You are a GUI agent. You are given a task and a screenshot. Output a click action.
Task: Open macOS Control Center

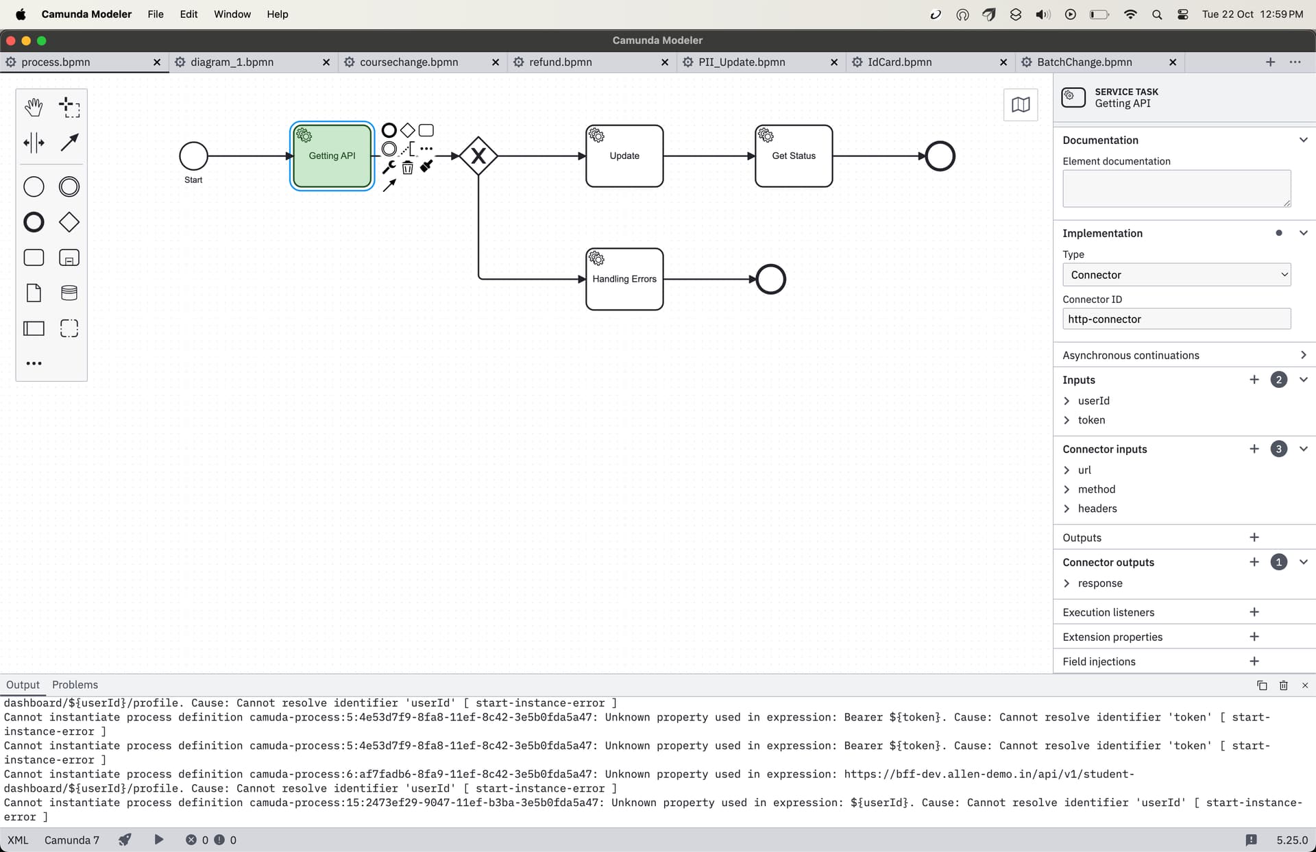tap(1183, 14)
